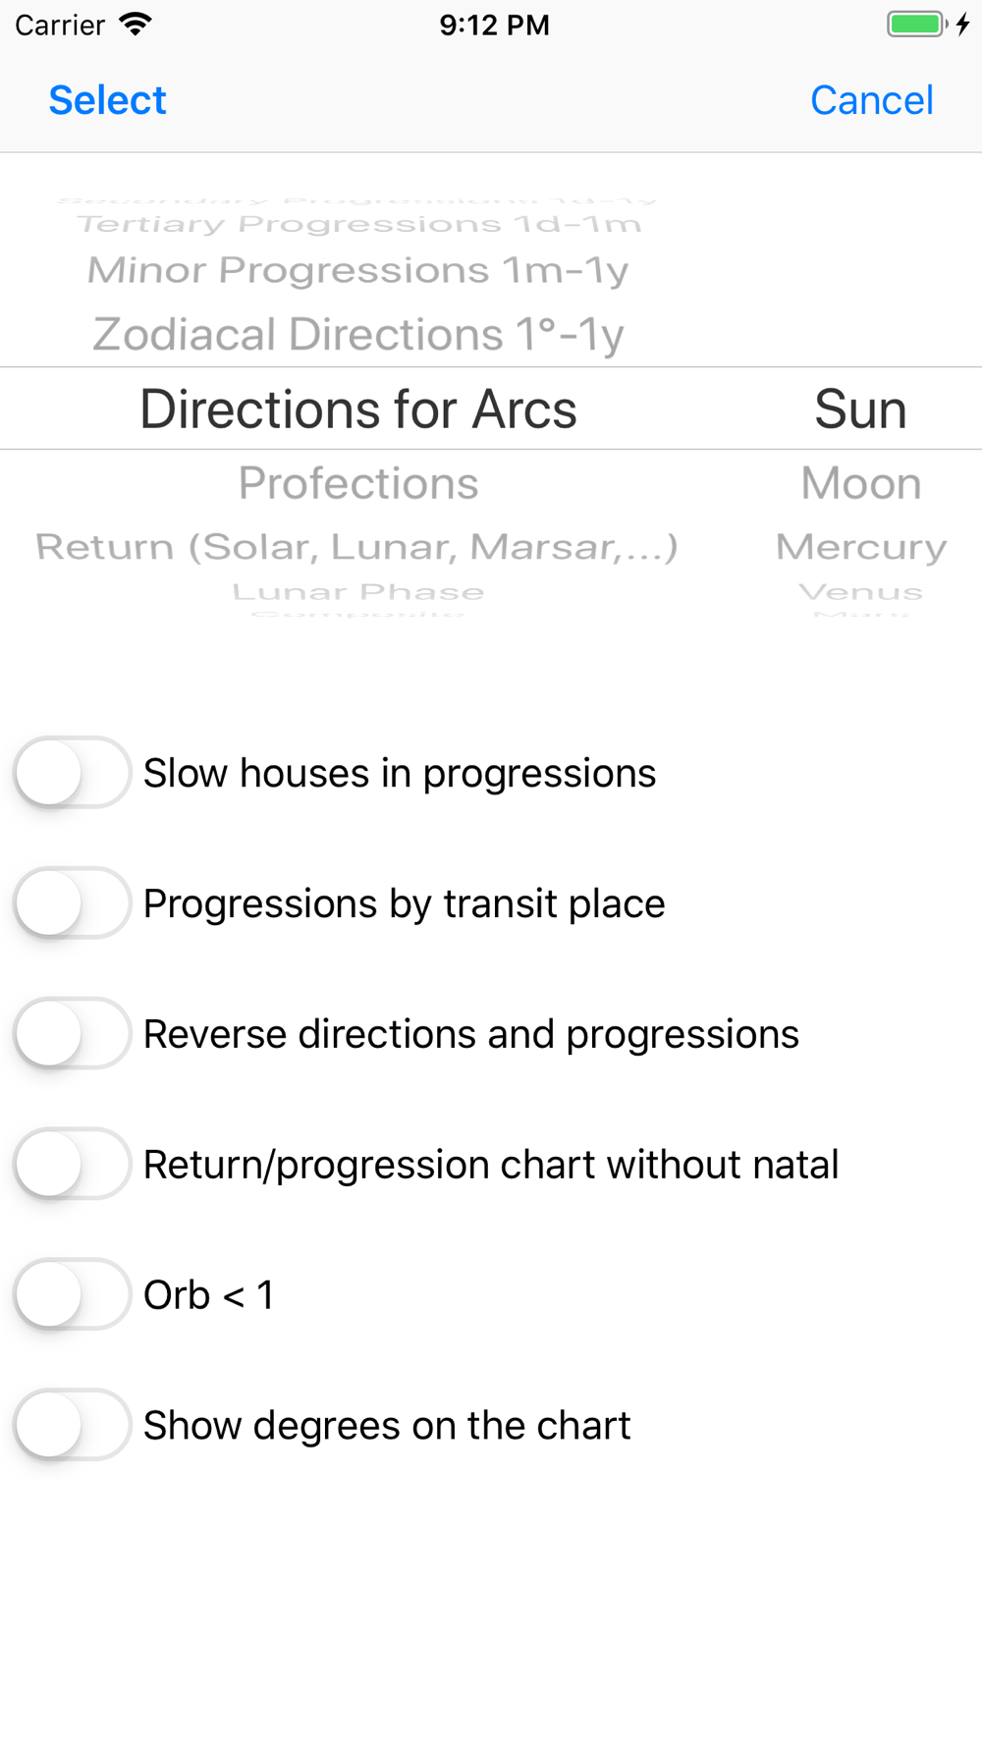This screenshot has width=982, height=1746.
Task: Select Minor Progressions 1m-1y in picker
Action: 358,270
